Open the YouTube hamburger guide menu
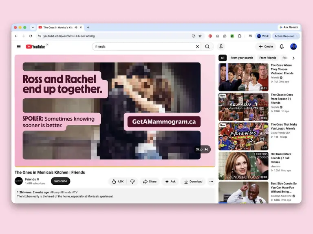 [19, 47]
